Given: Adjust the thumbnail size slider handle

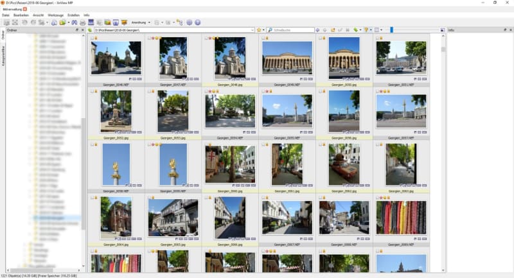Looking at the screenshot, I should [x=391, y=30].
